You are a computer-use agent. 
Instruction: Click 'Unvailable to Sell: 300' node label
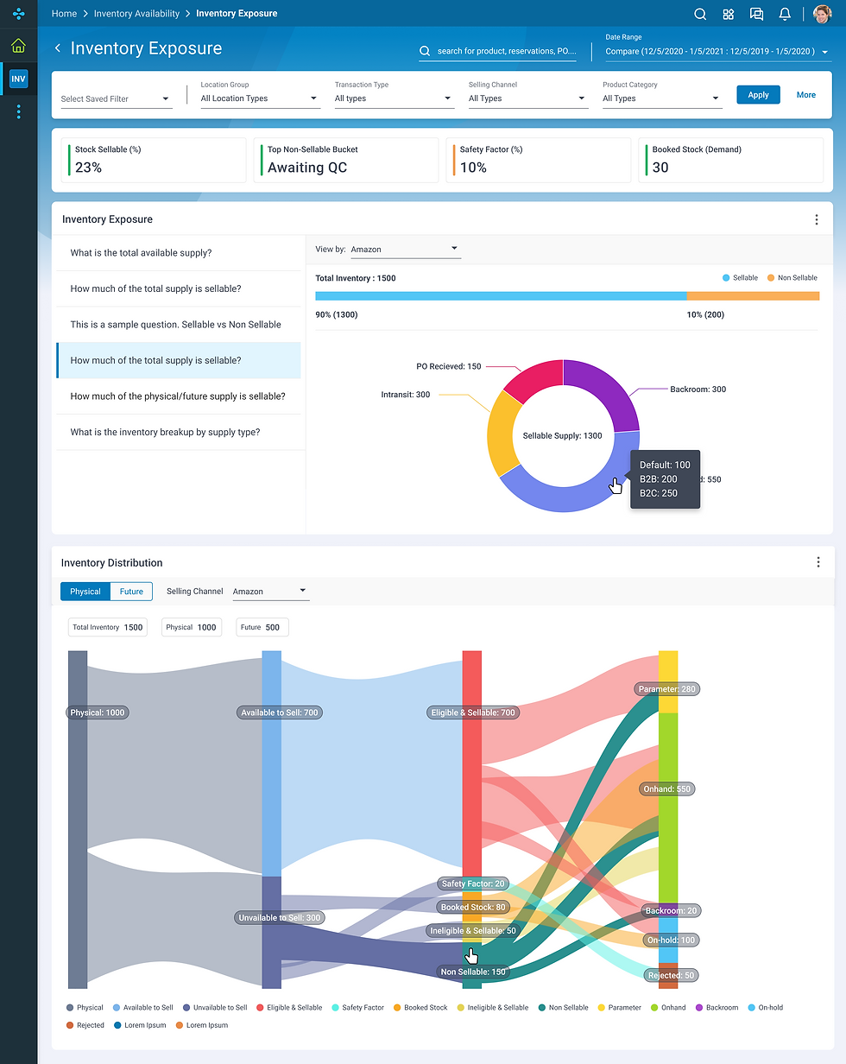280,917
